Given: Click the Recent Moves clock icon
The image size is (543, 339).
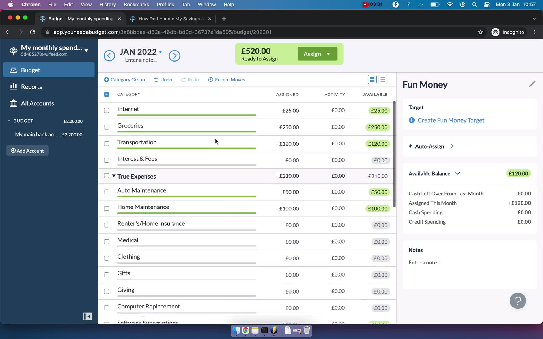Looking at the screenshot, I should pos(210,80).
